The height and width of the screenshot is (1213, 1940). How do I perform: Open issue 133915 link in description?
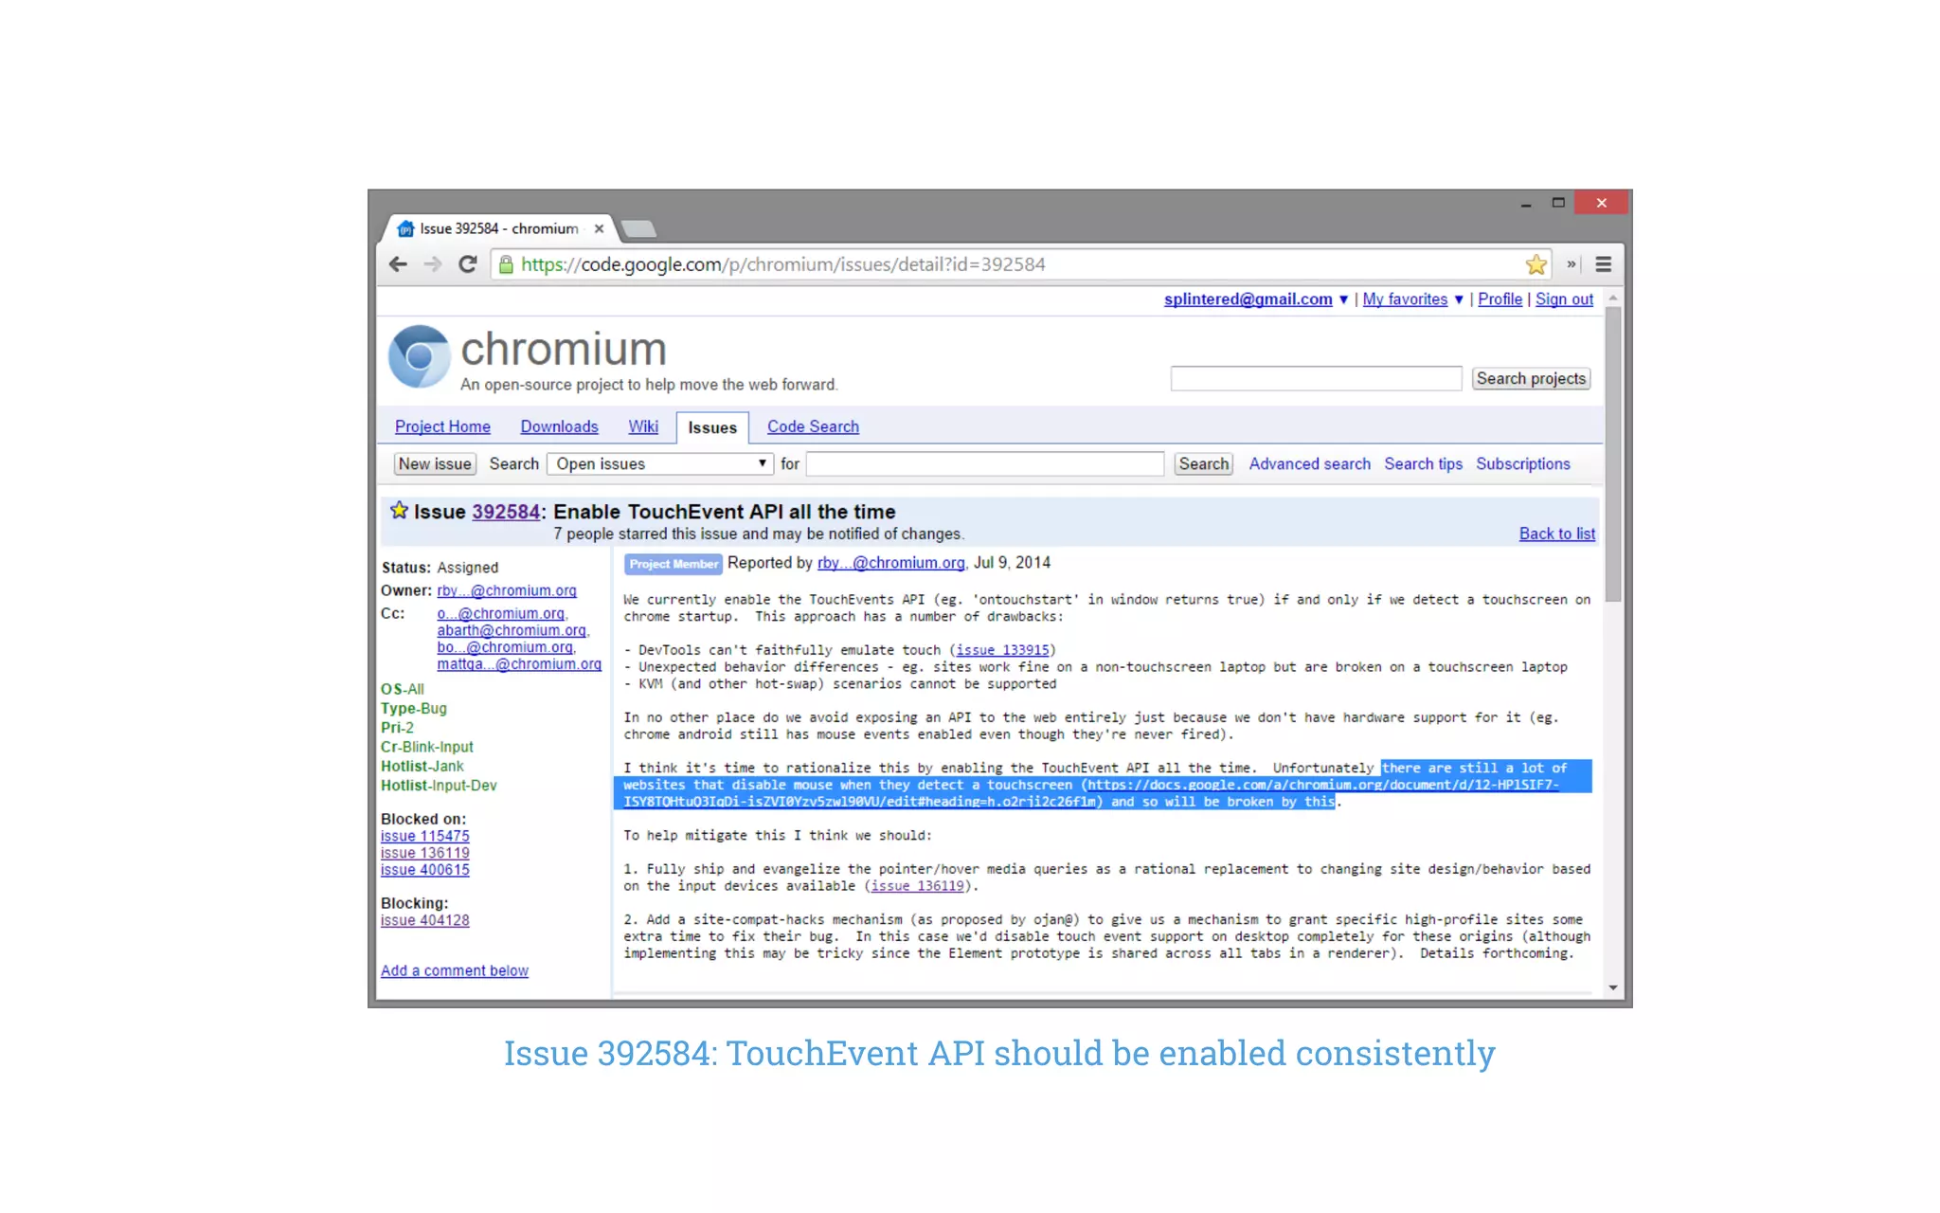(1002, 650)
